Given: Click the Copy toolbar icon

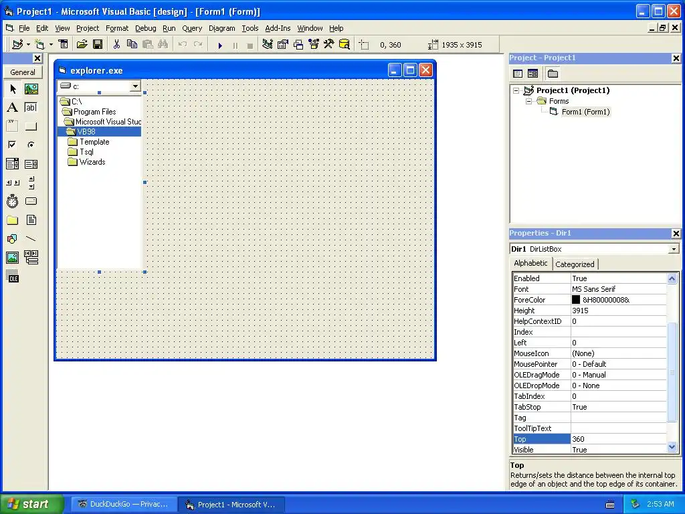Looking at the screenshot, I should 132,45.
